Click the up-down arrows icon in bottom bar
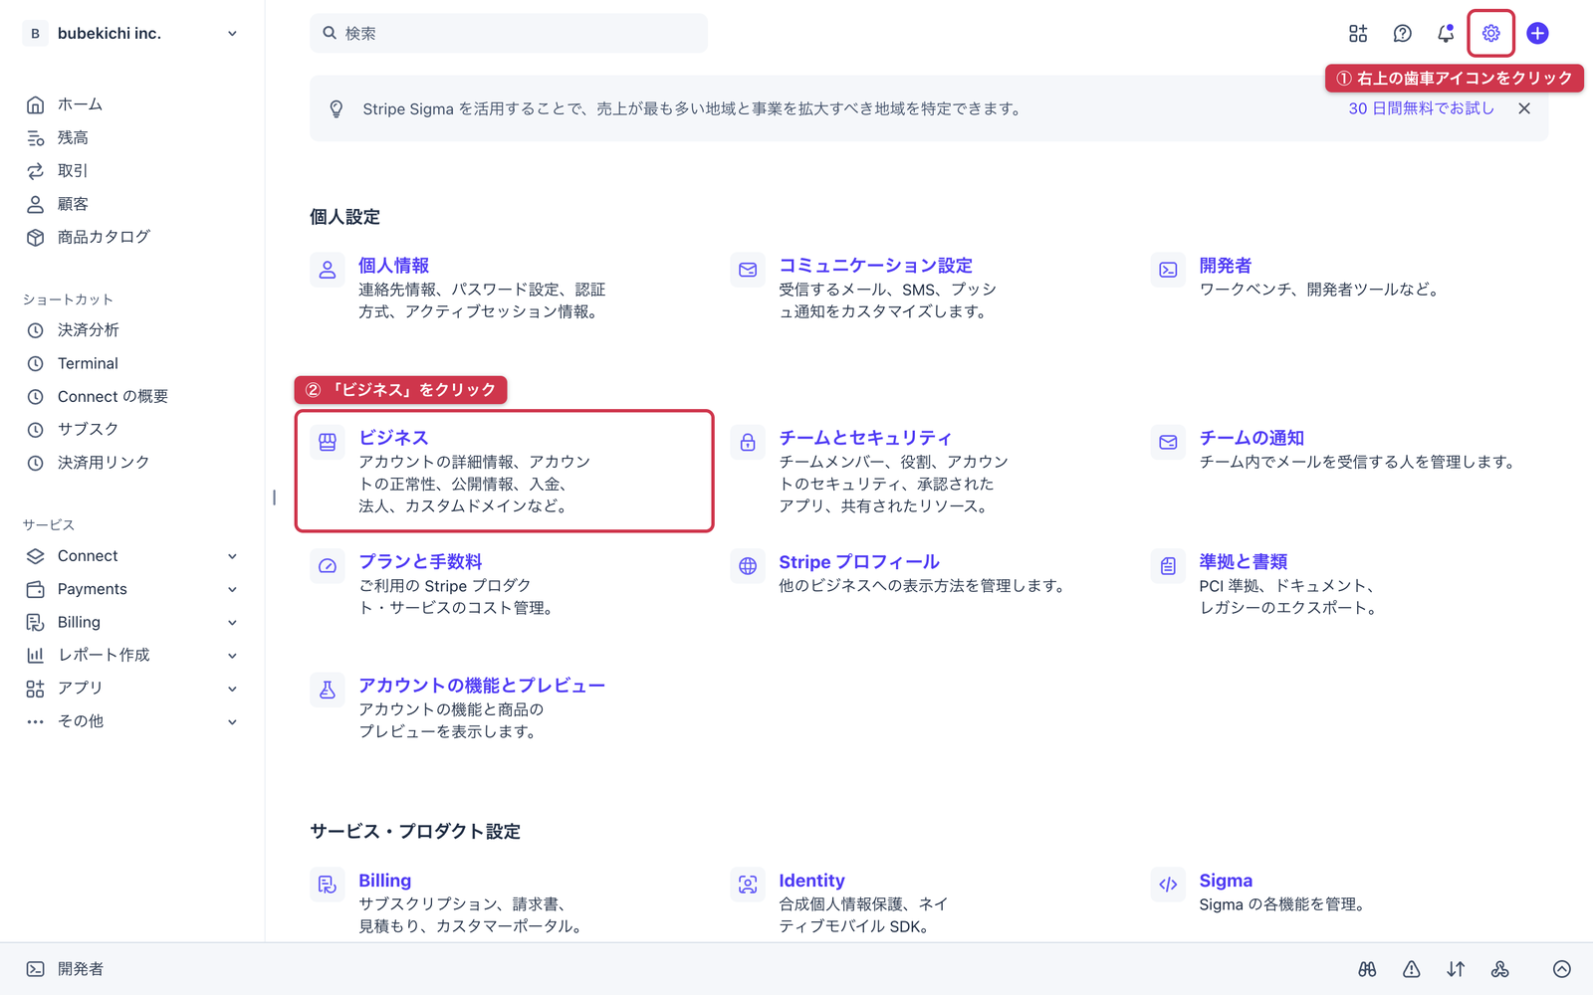The width and height of the screenshot is (1593, 995). pos(1456,969)
